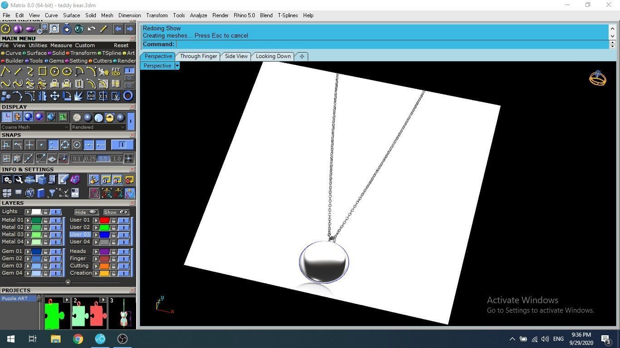This screenshot has width=620, height=348.
Task: Choose the blue sphere shaded display icon
Action: (28, 117)
